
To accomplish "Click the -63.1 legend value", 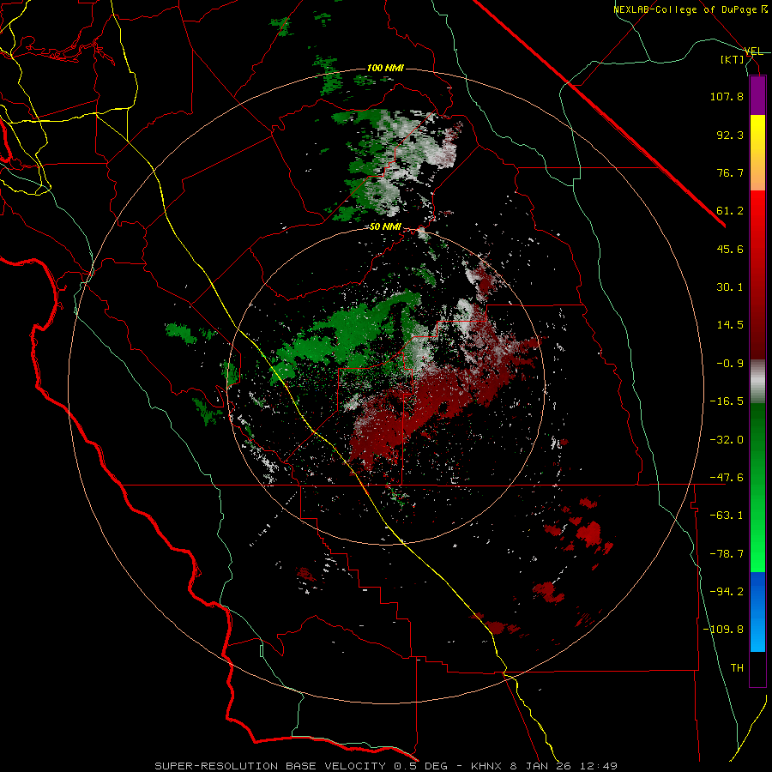I will [727, 516].
